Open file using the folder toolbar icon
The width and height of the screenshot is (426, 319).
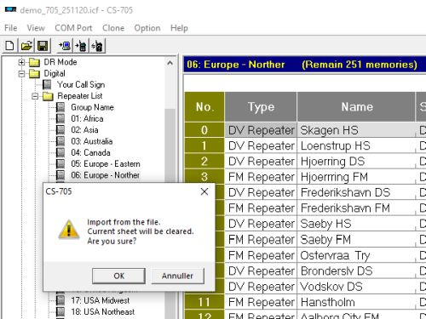pyautogui.click(x=26, y=46)
